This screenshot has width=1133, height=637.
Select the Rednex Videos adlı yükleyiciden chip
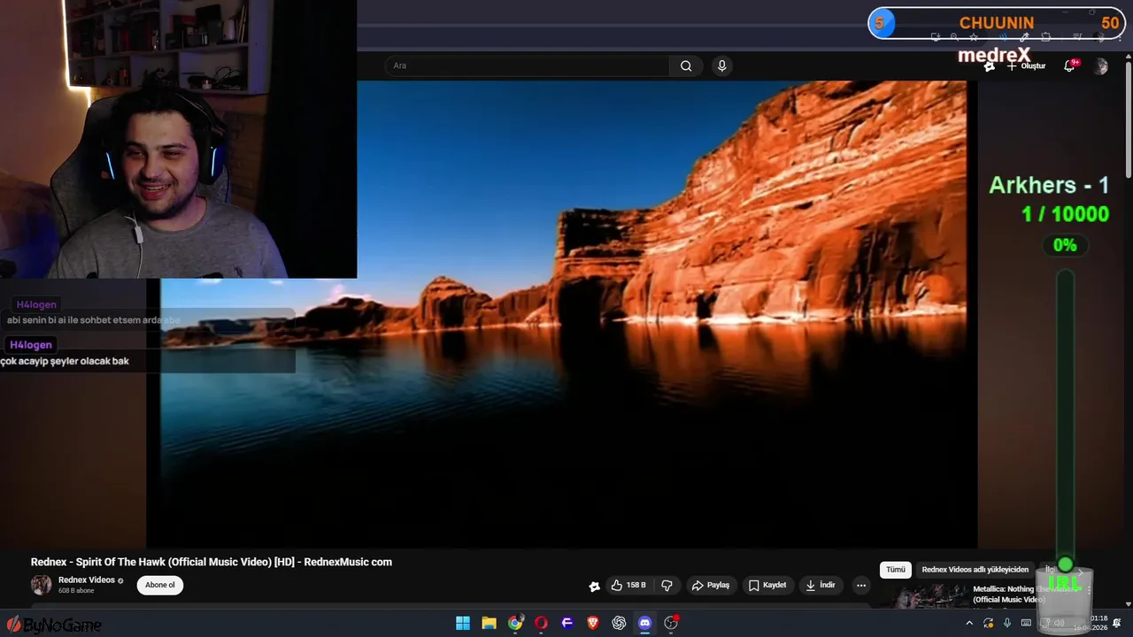tap(975, 570)
